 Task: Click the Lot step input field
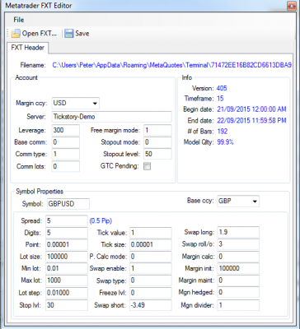click(x=67, y=293)
